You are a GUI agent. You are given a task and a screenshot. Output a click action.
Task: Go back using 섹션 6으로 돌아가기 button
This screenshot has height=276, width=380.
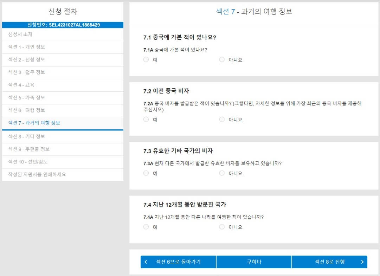tap(178, 262)
